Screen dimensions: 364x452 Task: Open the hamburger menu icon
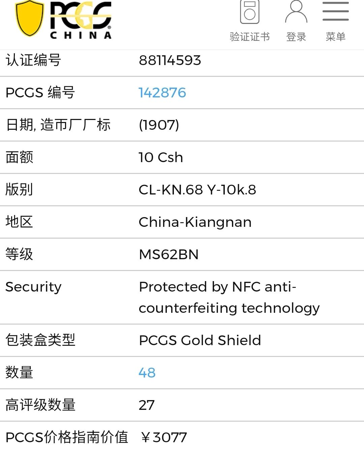[336, 11]
